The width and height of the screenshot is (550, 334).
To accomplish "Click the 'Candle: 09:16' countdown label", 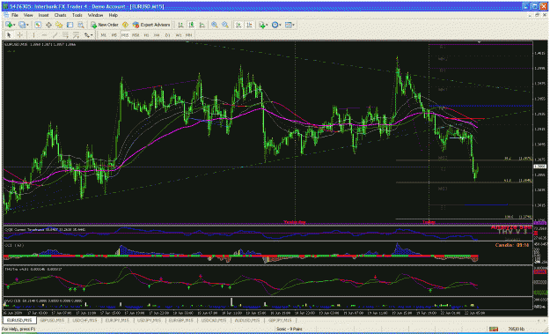I will (512, 245).
